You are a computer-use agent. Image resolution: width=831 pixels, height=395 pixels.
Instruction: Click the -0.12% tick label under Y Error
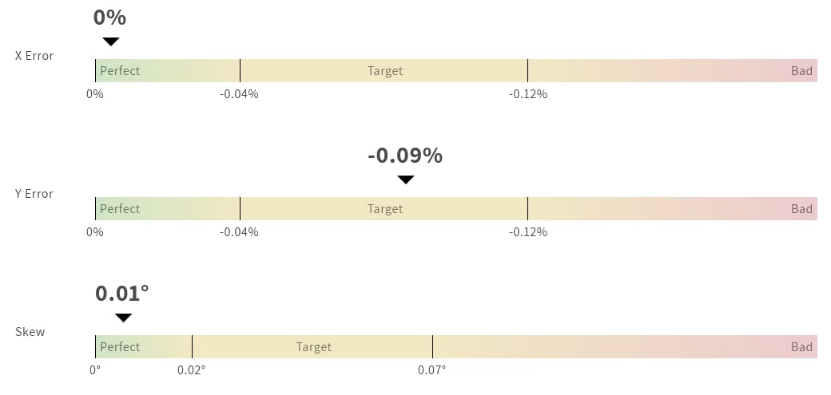pos(528,232)
